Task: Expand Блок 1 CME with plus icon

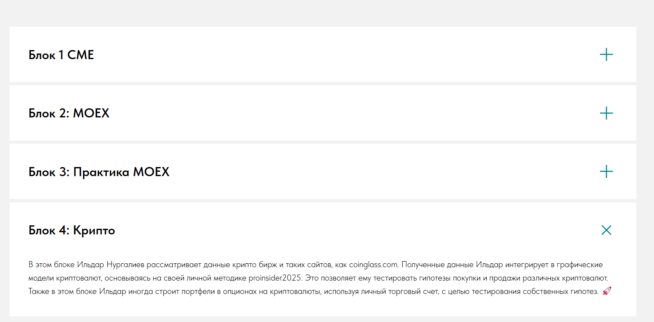Action: click(x=606, y=55)
